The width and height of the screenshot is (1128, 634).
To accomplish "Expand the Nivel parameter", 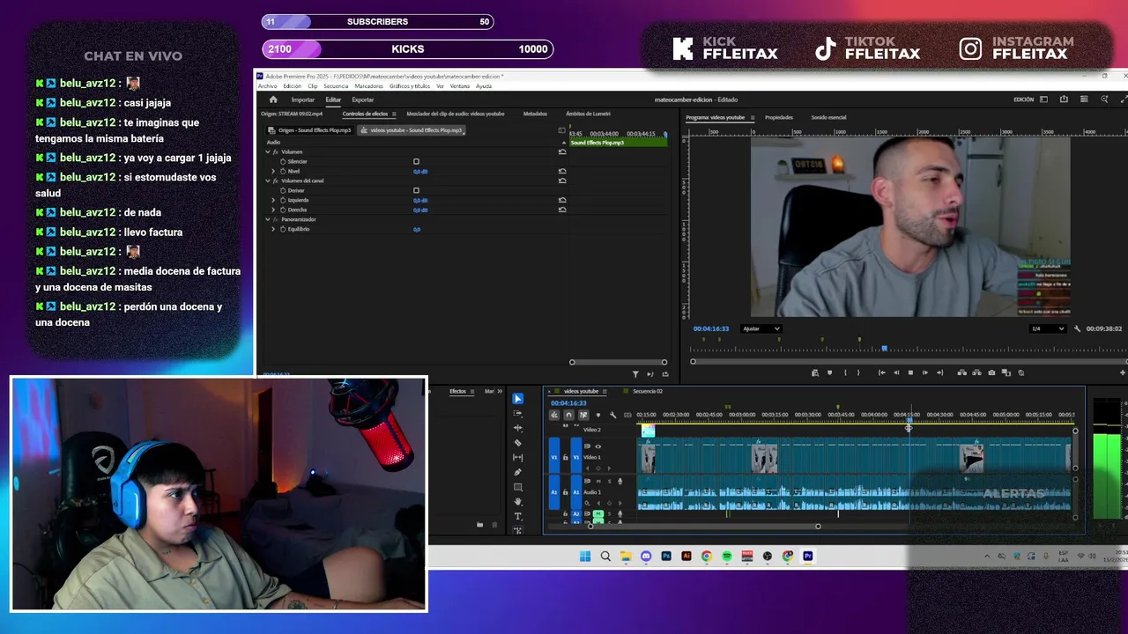I will tap(273, 171).
